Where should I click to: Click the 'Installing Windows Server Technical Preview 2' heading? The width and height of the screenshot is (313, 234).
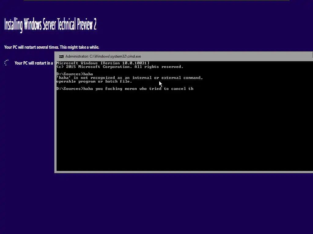coord(50,25)
